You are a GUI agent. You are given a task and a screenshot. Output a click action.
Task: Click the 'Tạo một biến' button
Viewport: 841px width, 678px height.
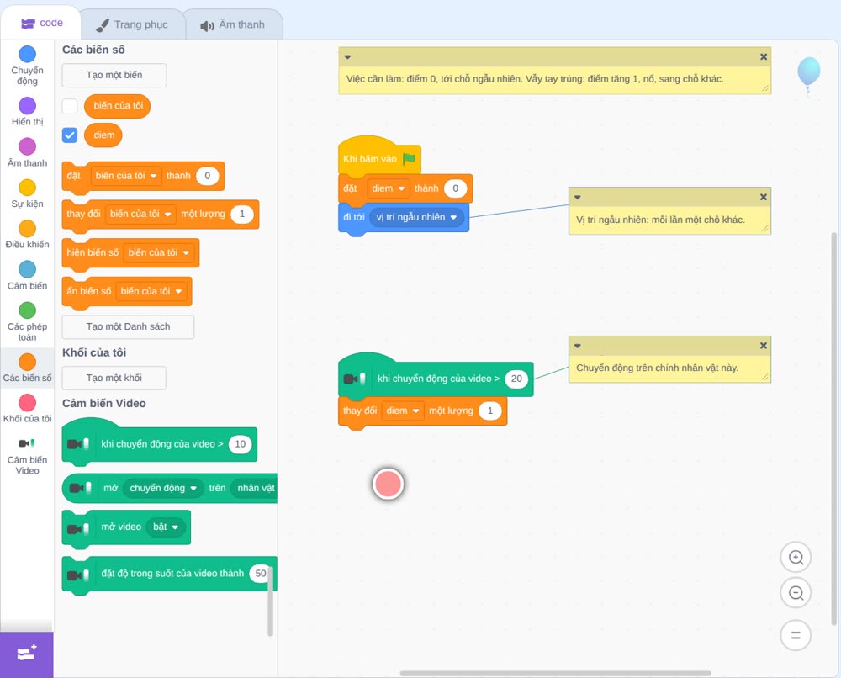pyautogui.click(x=114, y=75)
